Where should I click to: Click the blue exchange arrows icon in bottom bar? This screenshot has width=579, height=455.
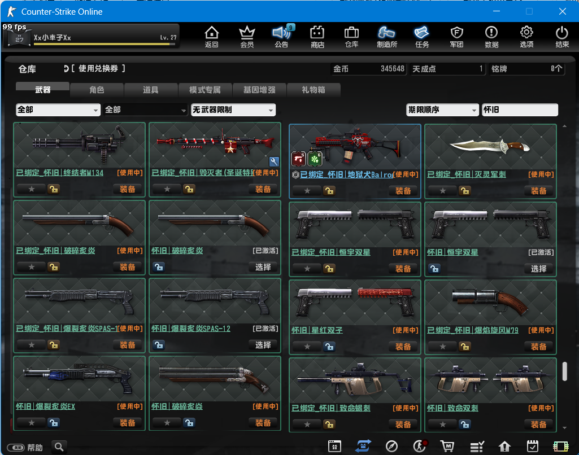(x=363, y=446)
